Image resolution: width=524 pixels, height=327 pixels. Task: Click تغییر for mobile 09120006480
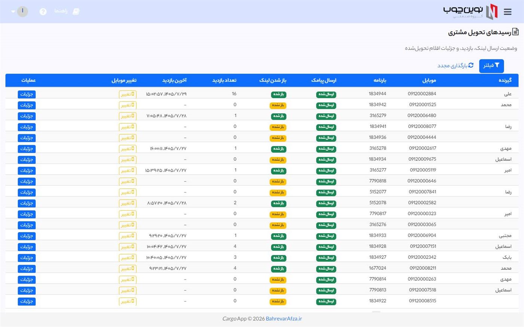coord(128,116)
